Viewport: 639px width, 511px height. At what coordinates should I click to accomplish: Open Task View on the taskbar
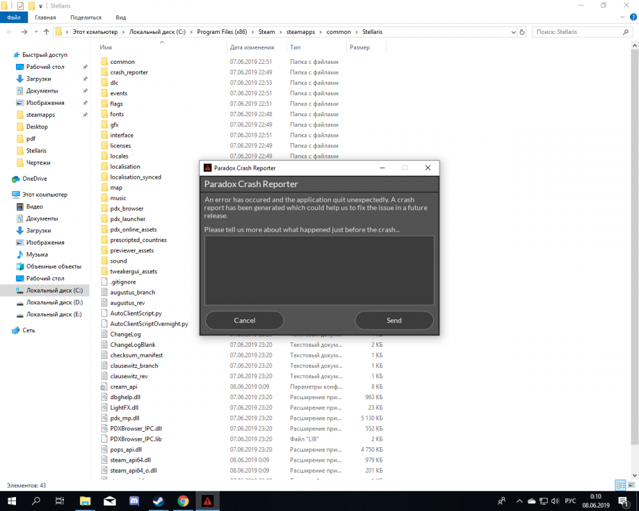click(59, 501)
